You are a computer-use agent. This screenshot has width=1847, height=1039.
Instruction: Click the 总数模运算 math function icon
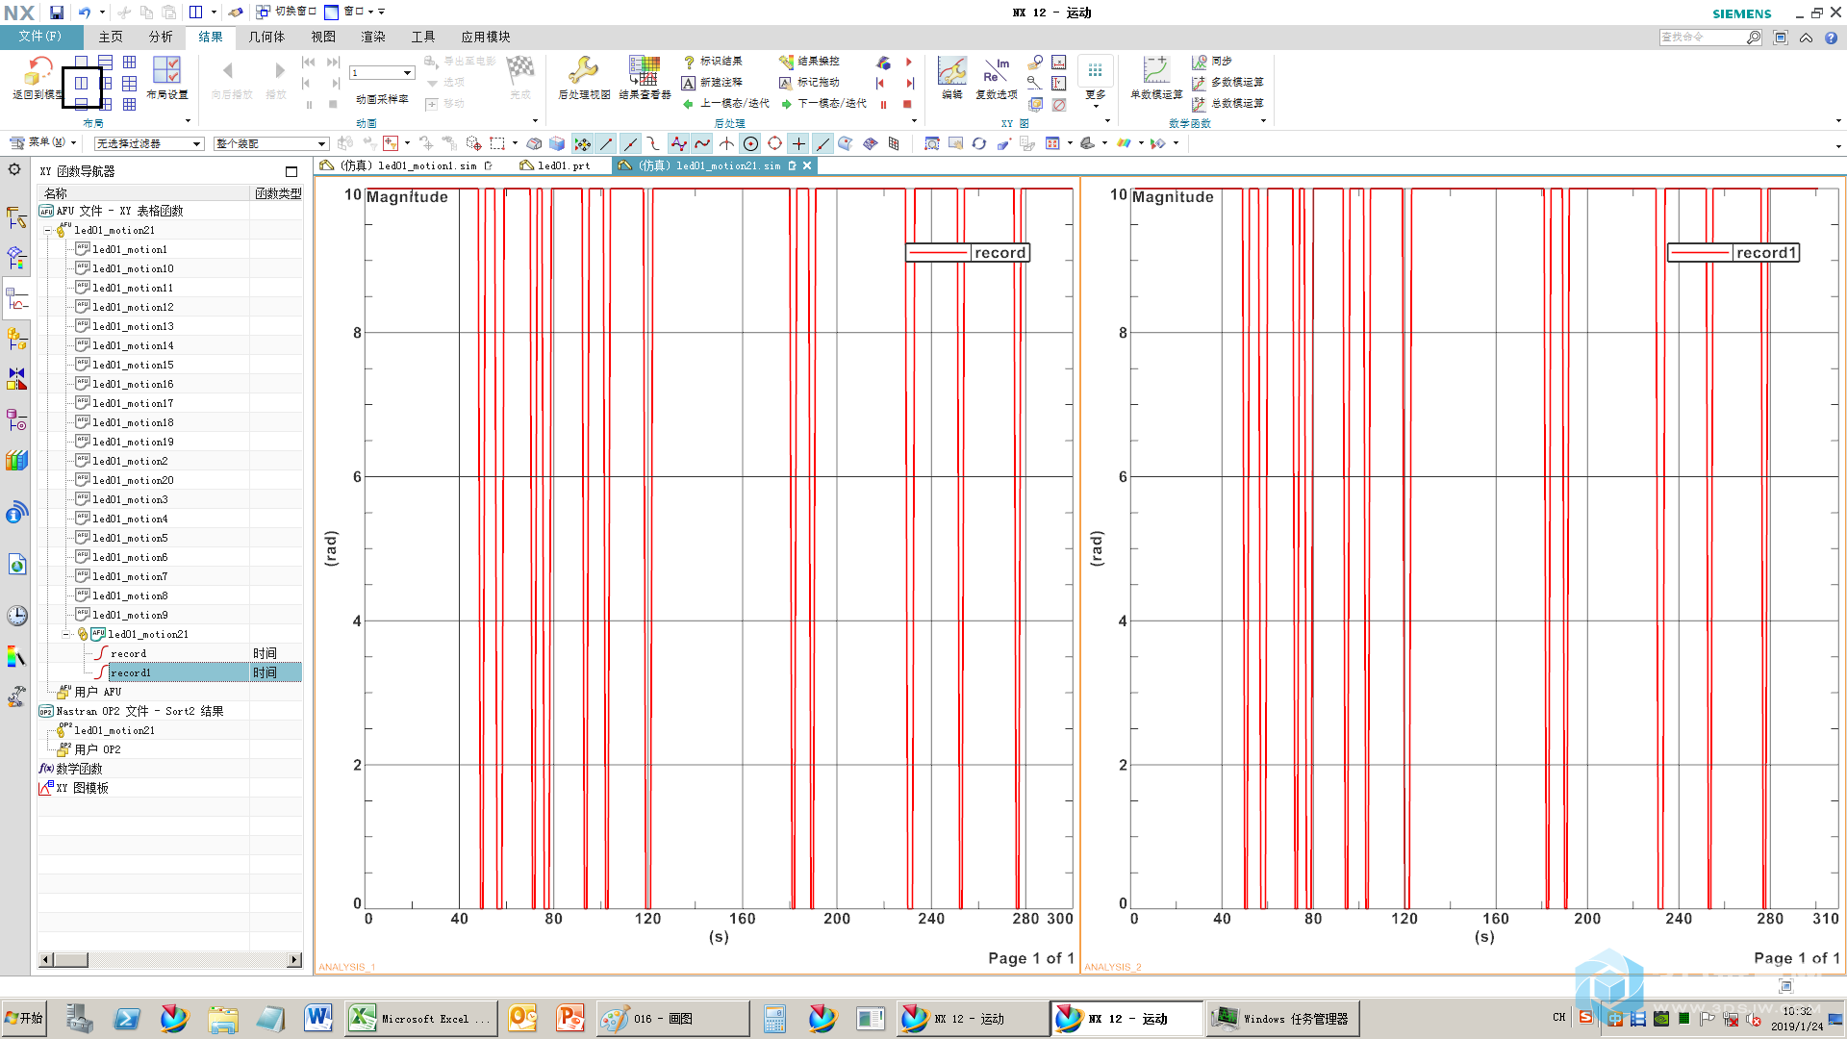click(1200, 104)
